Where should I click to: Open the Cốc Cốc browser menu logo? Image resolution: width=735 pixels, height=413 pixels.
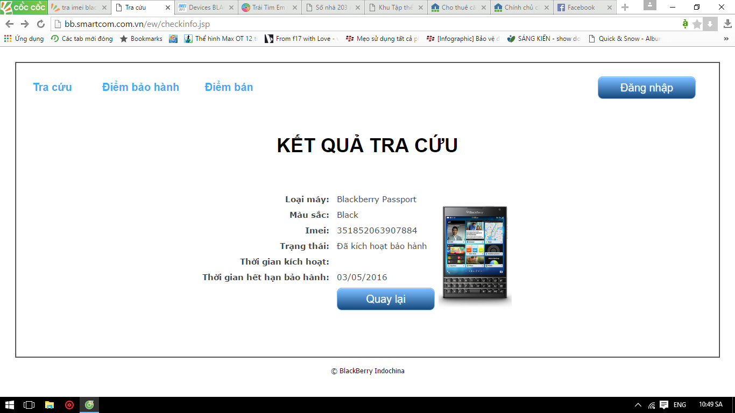(24, 7)
